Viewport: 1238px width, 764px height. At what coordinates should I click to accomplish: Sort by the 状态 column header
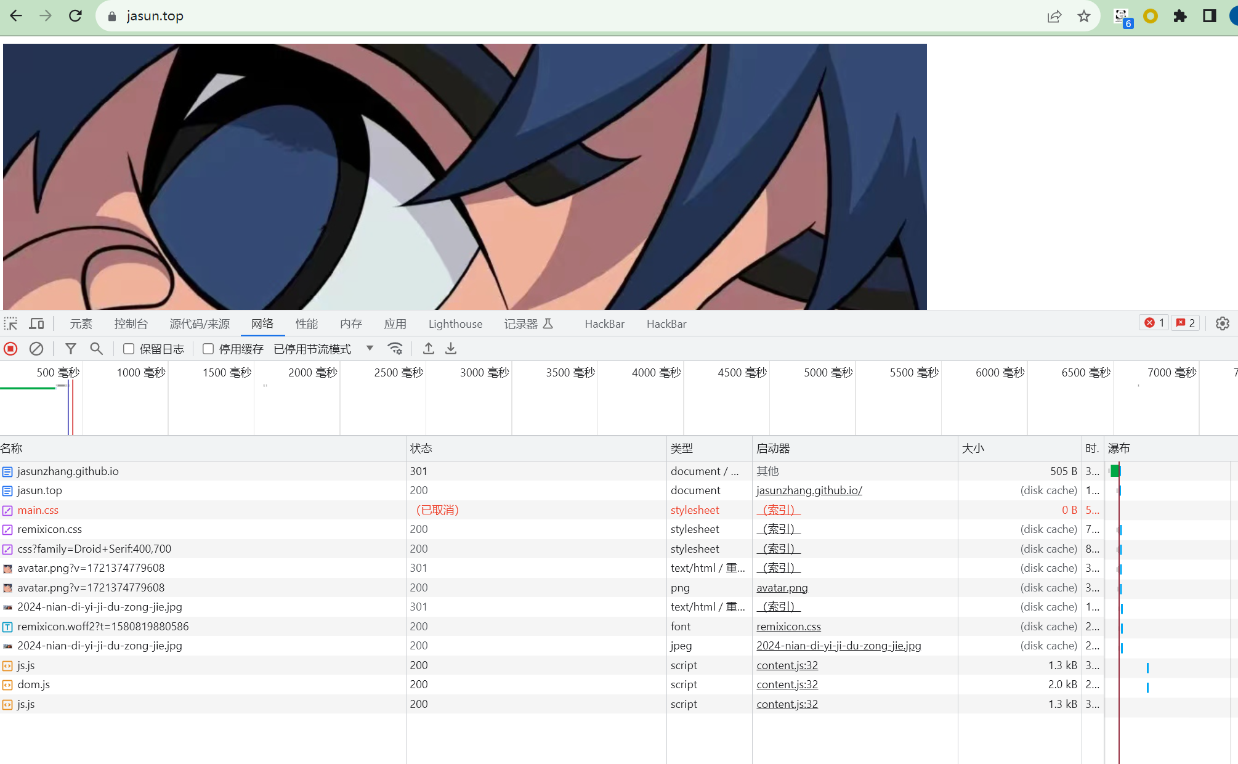coord(536,449)
